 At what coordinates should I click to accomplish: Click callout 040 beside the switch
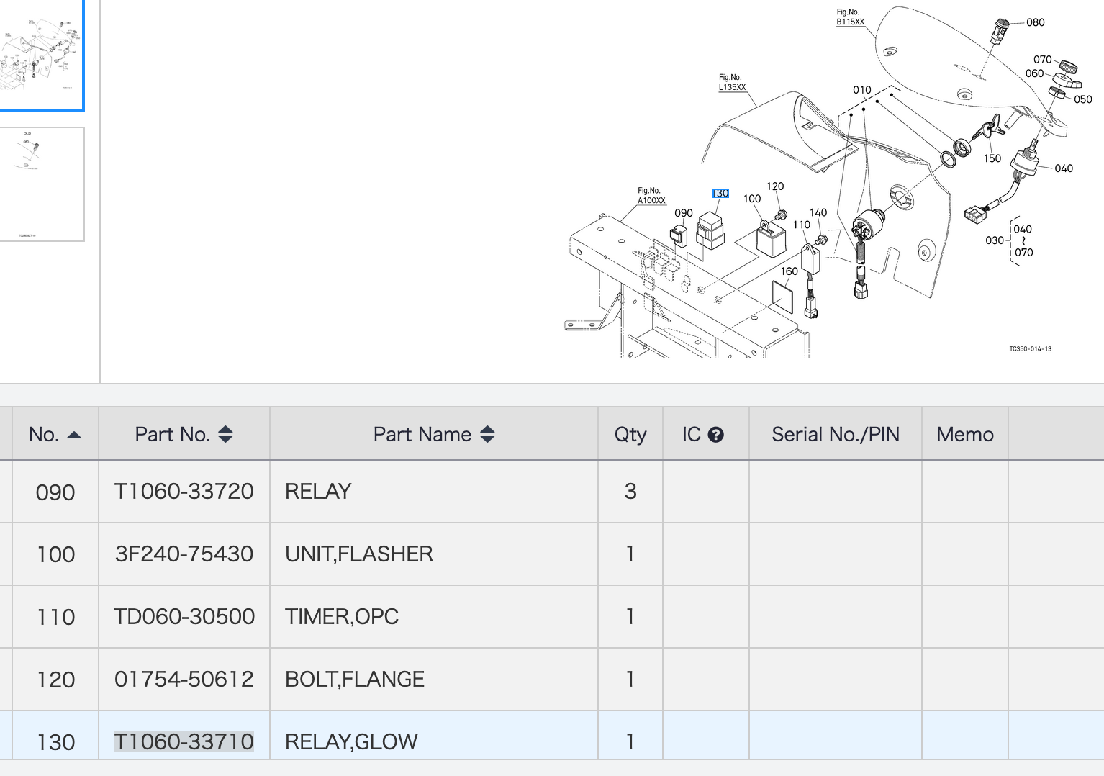1064,168
